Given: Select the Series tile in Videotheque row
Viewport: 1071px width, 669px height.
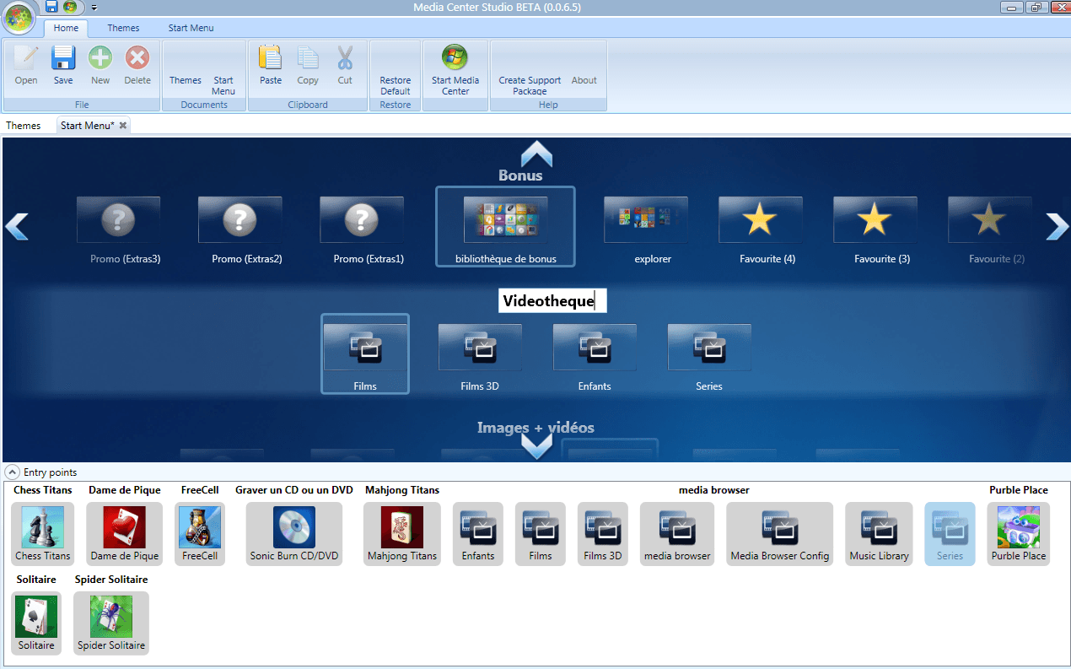Looking at the screenshot, I should pyautogui.click(x=709, y=358).
